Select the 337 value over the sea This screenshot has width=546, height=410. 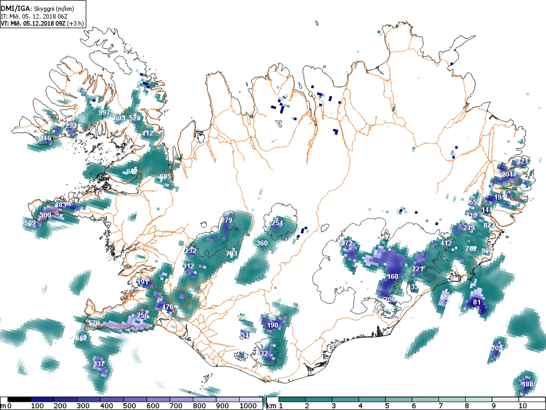point(99,364)
